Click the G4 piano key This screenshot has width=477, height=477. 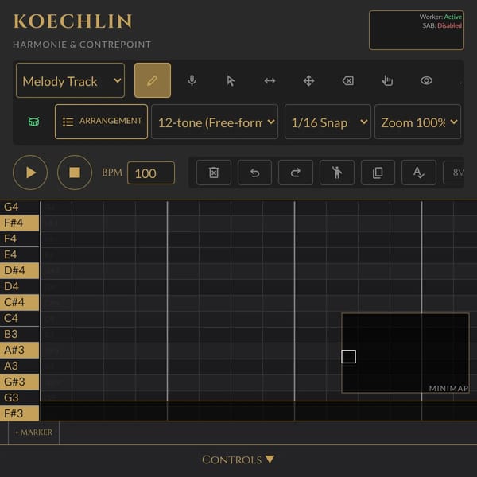point(19,207)
